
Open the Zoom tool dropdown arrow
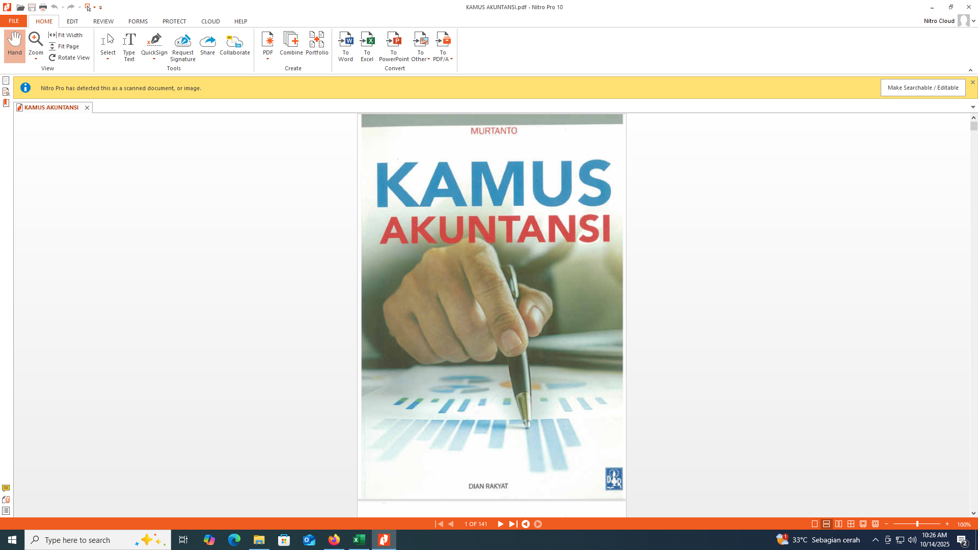(36, 59)
